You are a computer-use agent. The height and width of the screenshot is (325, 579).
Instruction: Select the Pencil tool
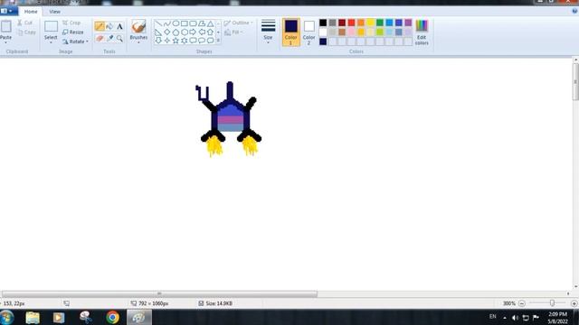100,26
